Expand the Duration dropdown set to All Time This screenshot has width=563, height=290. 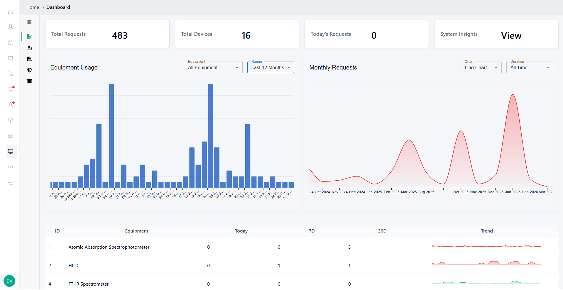529,68
